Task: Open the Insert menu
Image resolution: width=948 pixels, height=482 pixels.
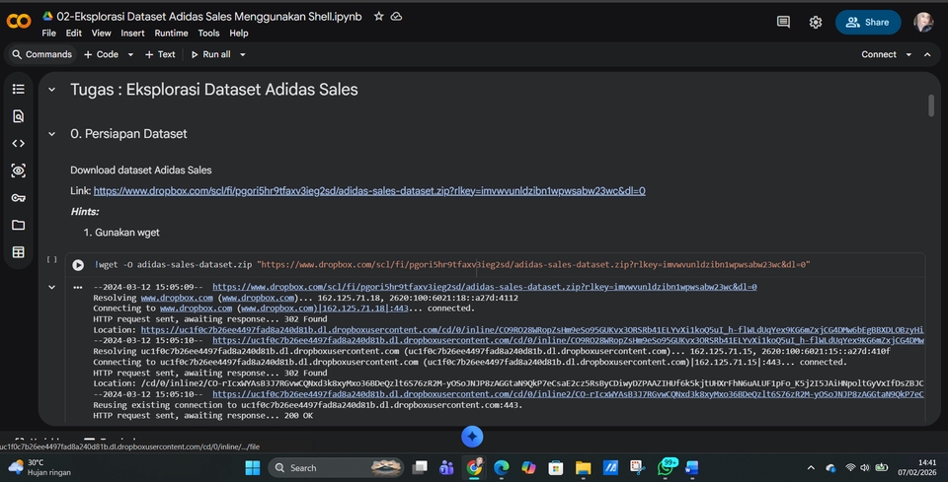Action: 132,34
